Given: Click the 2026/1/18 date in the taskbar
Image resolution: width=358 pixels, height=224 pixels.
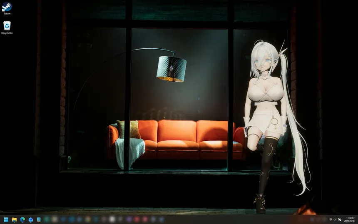Looking at the screenshot, I should pos(350,221).
